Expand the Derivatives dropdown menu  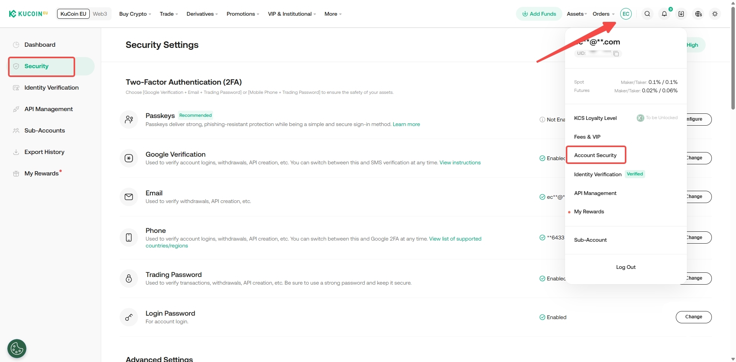tap(202, 14)
